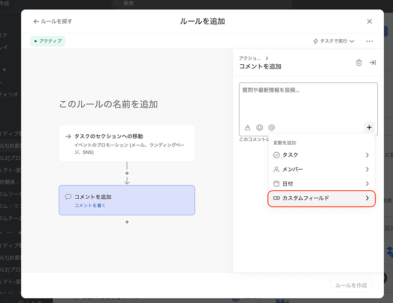Expand the メンバー variable submenu
This screenshot has width=393, height=303.
tap(321, 169)
